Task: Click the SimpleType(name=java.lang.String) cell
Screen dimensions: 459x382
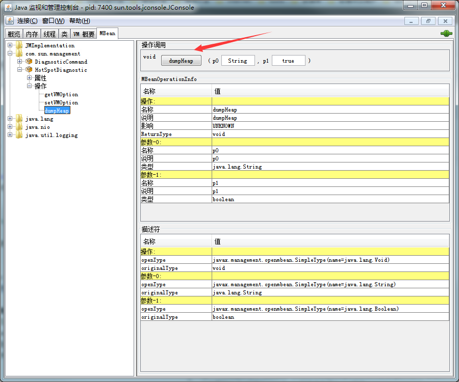Action: point(330,284)
